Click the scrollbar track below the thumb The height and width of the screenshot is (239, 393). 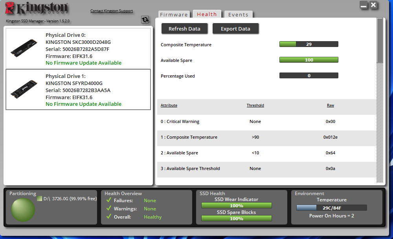click(x=380, y=123)
